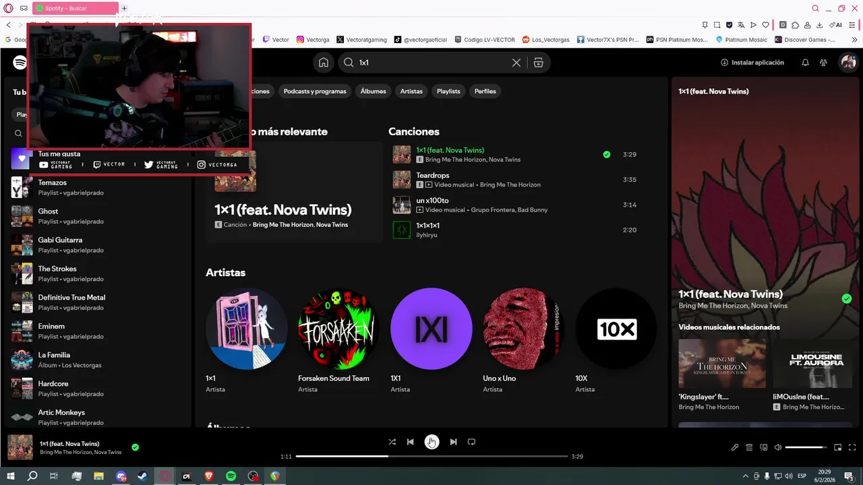
Task: Open the miniplayer
Action: 838,447
